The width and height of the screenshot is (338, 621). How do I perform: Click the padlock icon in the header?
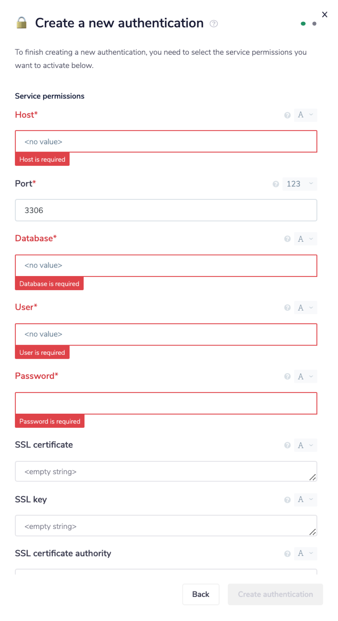(22, 23)
